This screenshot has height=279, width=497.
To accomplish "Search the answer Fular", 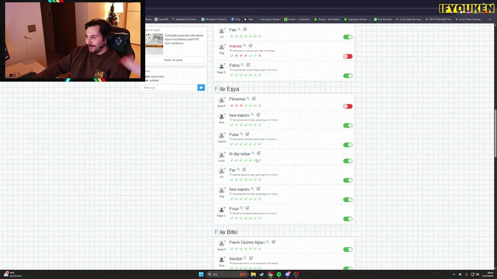I will pos(242,134).
